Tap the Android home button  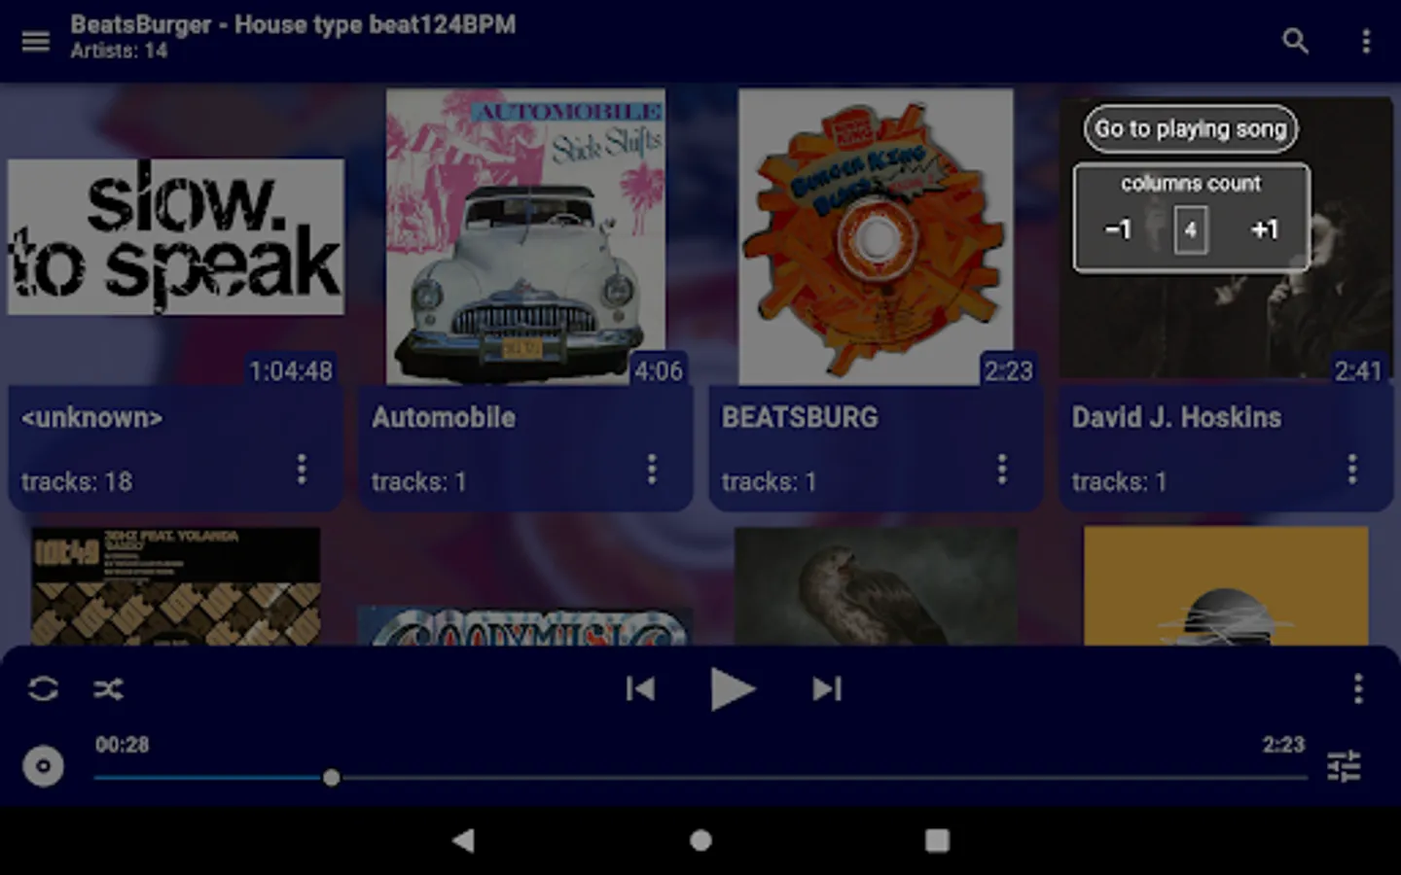(x=700, y=841)
